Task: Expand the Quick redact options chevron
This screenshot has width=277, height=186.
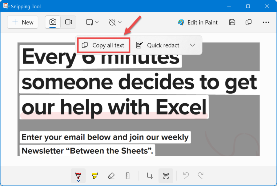Action: pos(193,45)
